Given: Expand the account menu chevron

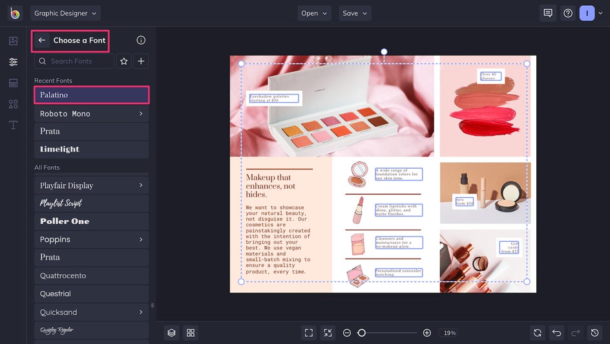Looking at the screenshot, I should point(600,13).
